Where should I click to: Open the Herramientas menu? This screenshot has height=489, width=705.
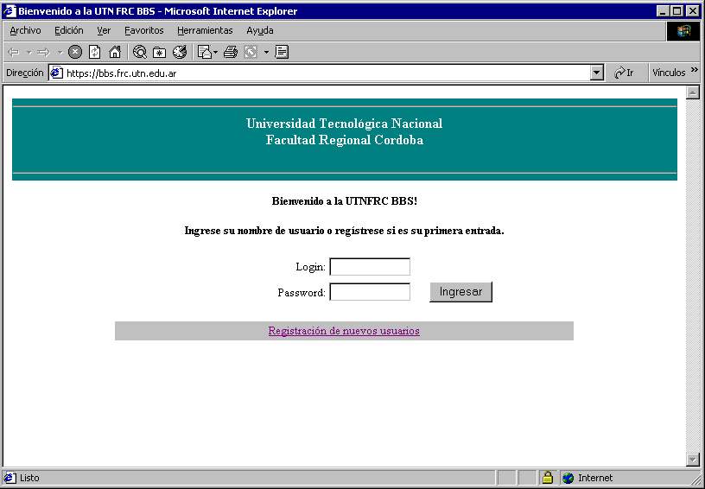click(205, 30)
